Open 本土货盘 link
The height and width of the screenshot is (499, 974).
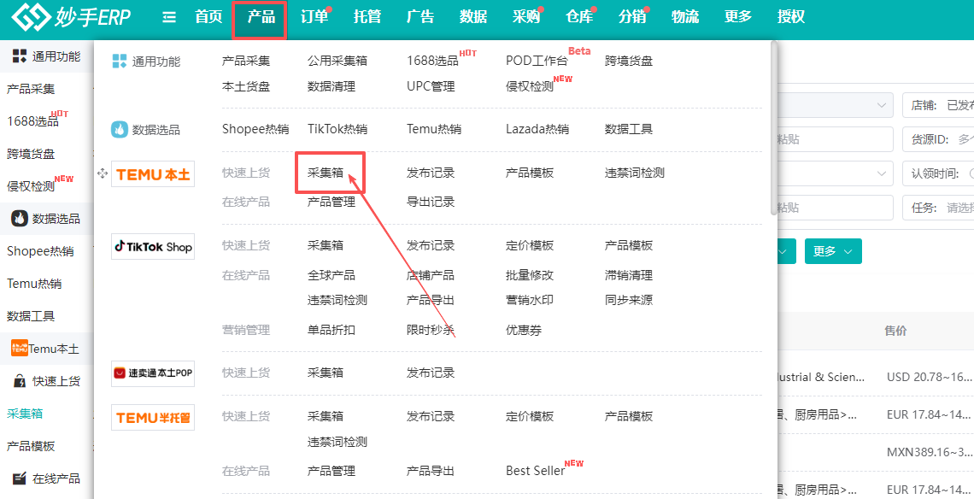246,86
